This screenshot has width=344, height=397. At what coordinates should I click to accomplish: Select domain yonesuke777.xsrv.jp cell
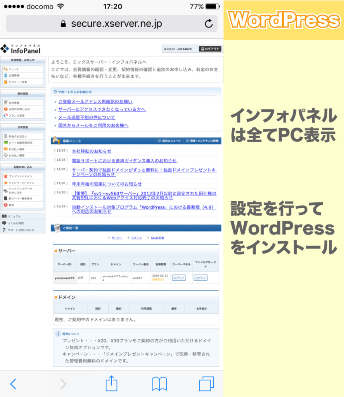[x=116, y=278]
